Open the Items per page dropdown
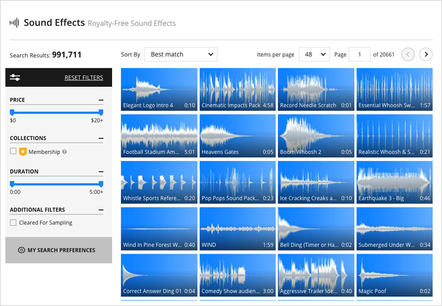The width and height of the screenshot is (442, 306). pyautogui.click(x=314, y=54)
